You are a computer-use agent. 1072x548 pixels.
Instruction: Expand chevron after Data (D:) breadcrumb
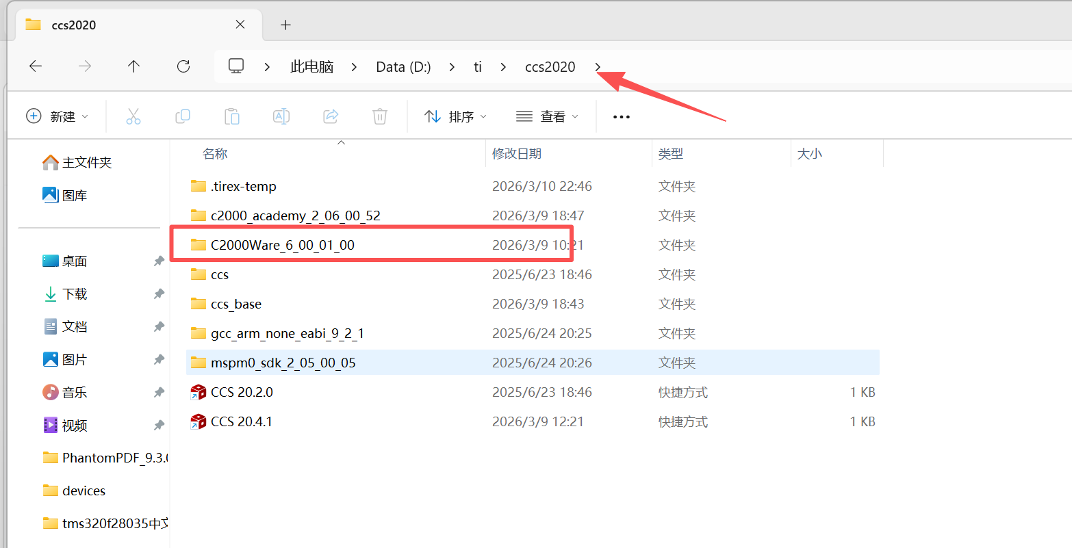click(452, 66)
